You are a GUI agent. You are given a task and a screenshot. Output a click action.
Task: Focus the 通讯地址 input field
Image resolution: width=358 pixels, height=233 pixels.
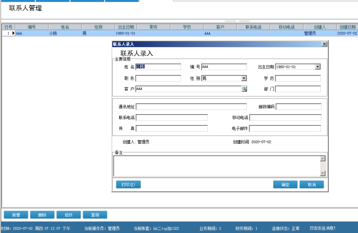pyautogui.click(x=191, y=107)
